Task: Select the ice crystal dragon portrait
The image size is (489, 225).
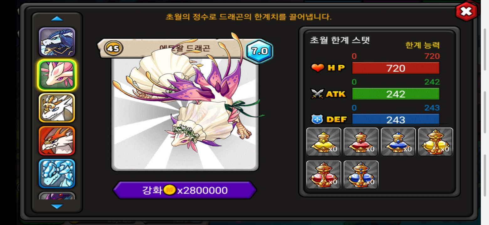Action: coord(57,173)
